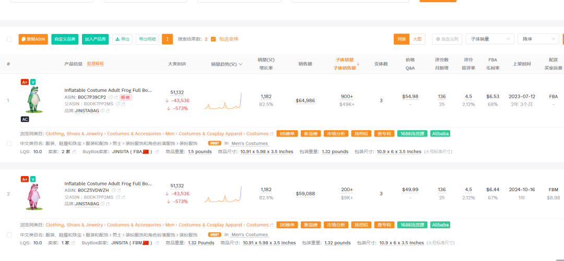Click the green V badge on the pink frog

[x=33, y=179]
